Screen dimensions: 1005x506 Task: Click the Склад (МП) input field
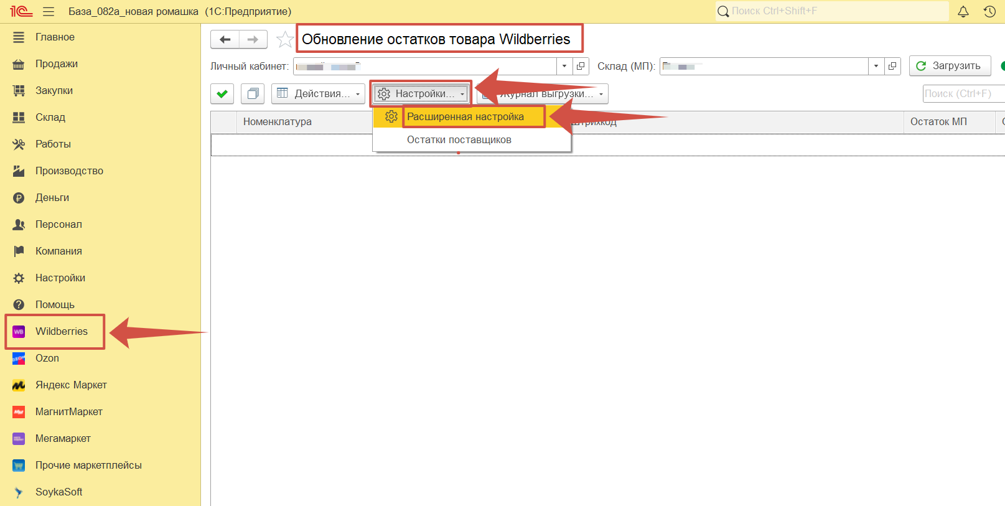pos(764,66)
